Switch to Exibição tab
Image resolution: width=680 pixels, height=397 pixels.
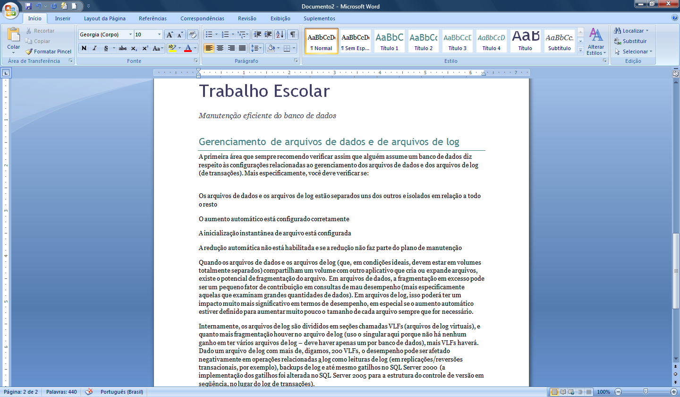280,18
